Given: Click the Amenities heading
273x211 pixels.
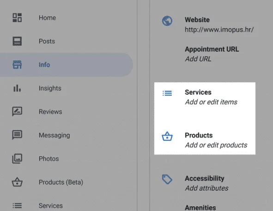Looking at the screenshot, I should tap(200, 207).
